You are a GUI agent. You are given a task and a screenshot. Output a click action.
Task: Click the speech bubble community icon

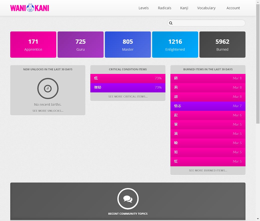point(128,199)
